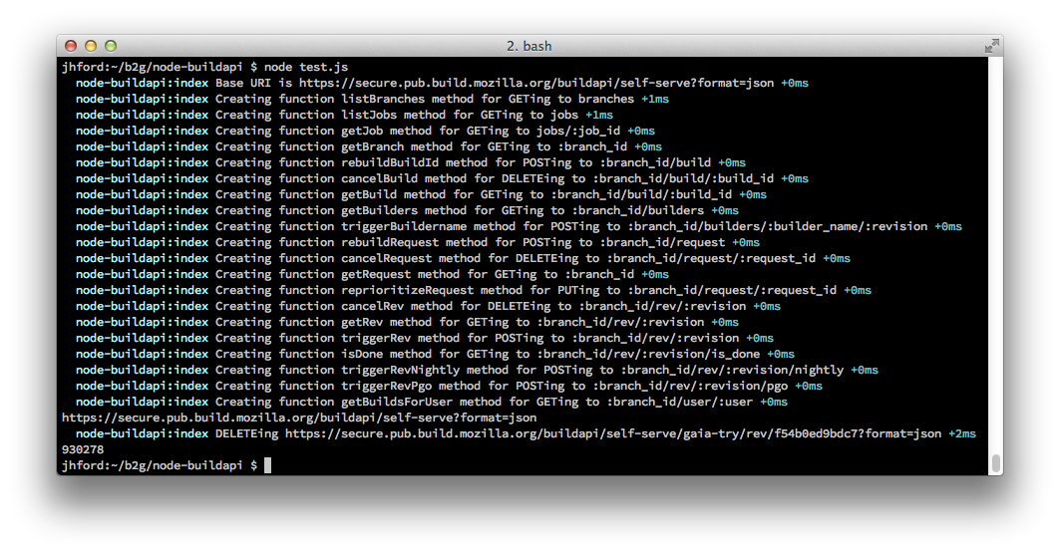
Task: Click ':branch_id/builders/:builder_name/:revision' path text
Action: click(x=778, y=226)
